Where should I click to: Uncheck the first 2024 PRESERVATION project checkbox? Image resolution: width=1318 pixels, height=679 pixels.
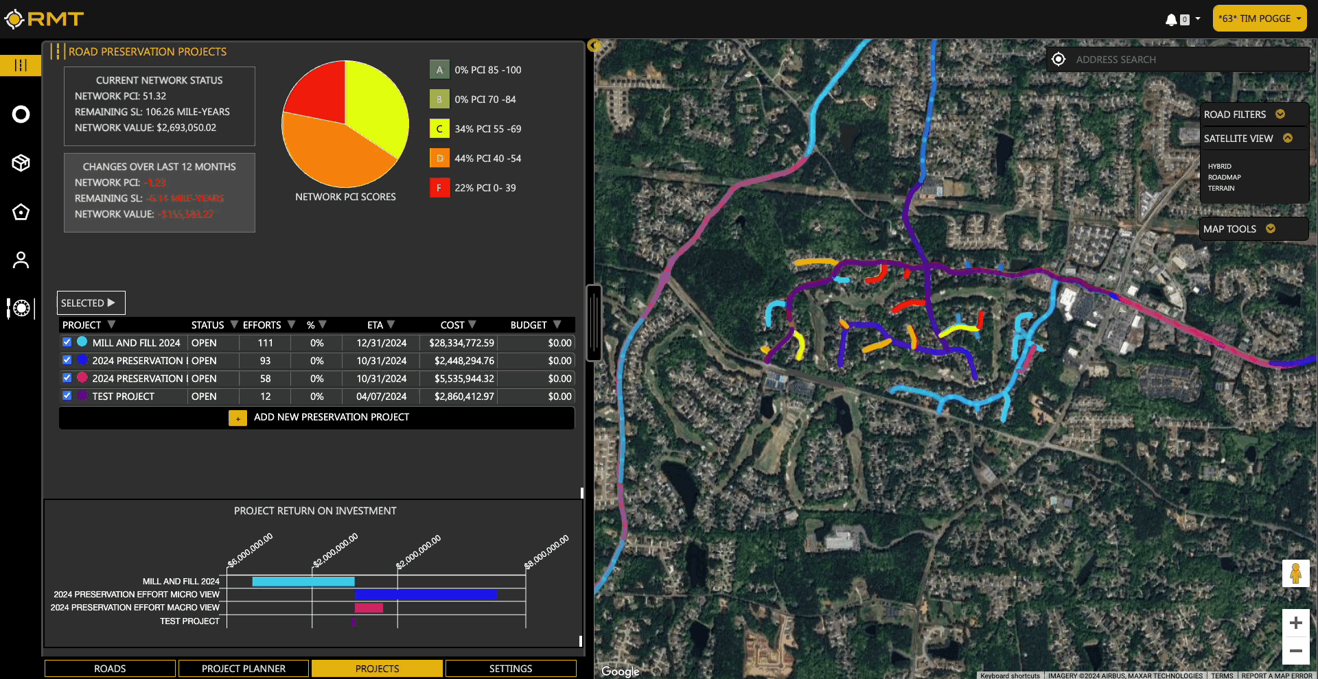(x=67, y=360)
